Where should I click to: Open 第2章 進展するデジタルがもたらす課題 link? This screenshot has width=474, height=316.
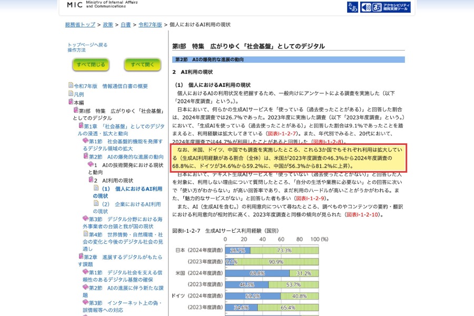click(x=120, y=260)
